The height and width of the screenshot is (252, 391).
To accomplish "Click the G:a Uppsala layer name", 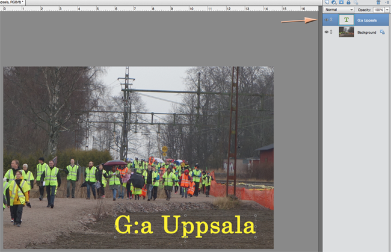I will pos(367,20).
